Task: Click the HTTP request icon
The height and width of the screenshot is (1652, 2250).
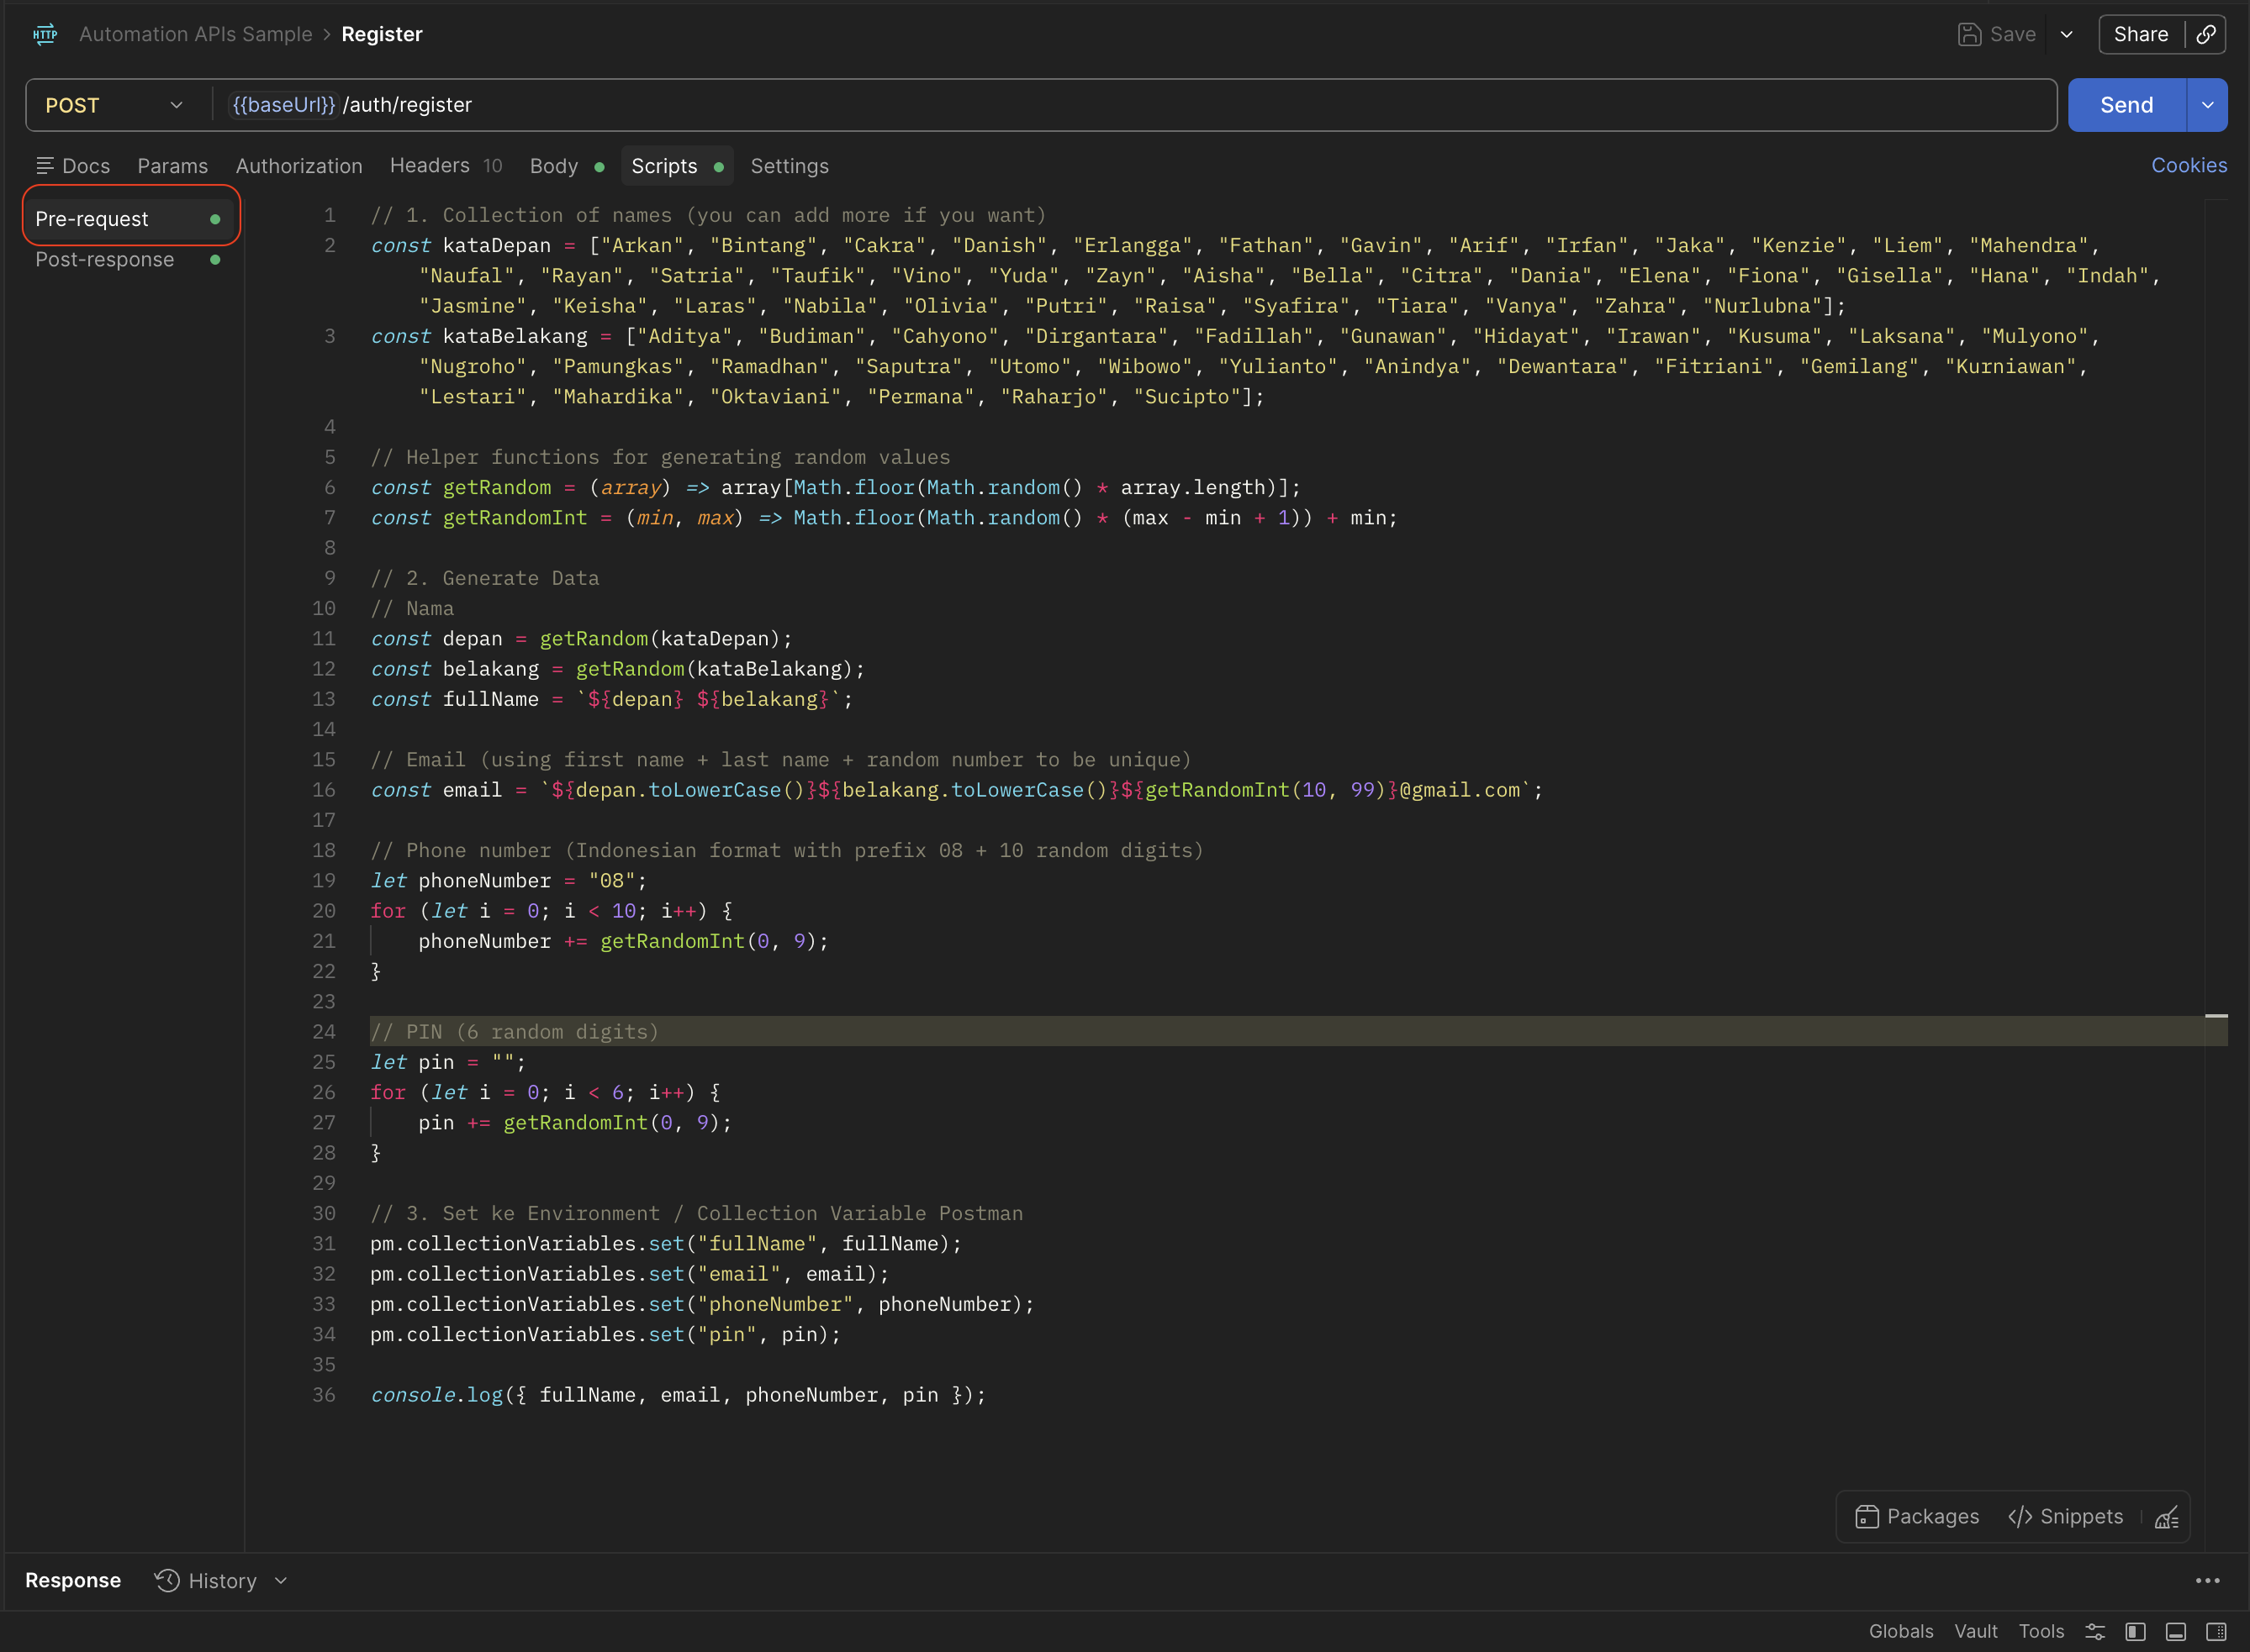Action: click(x=45, y=34)
